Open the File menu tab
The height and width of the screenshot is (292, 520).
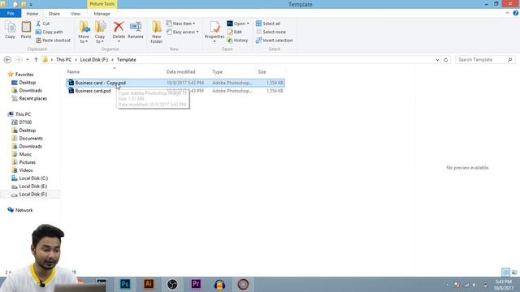(11, 13)
